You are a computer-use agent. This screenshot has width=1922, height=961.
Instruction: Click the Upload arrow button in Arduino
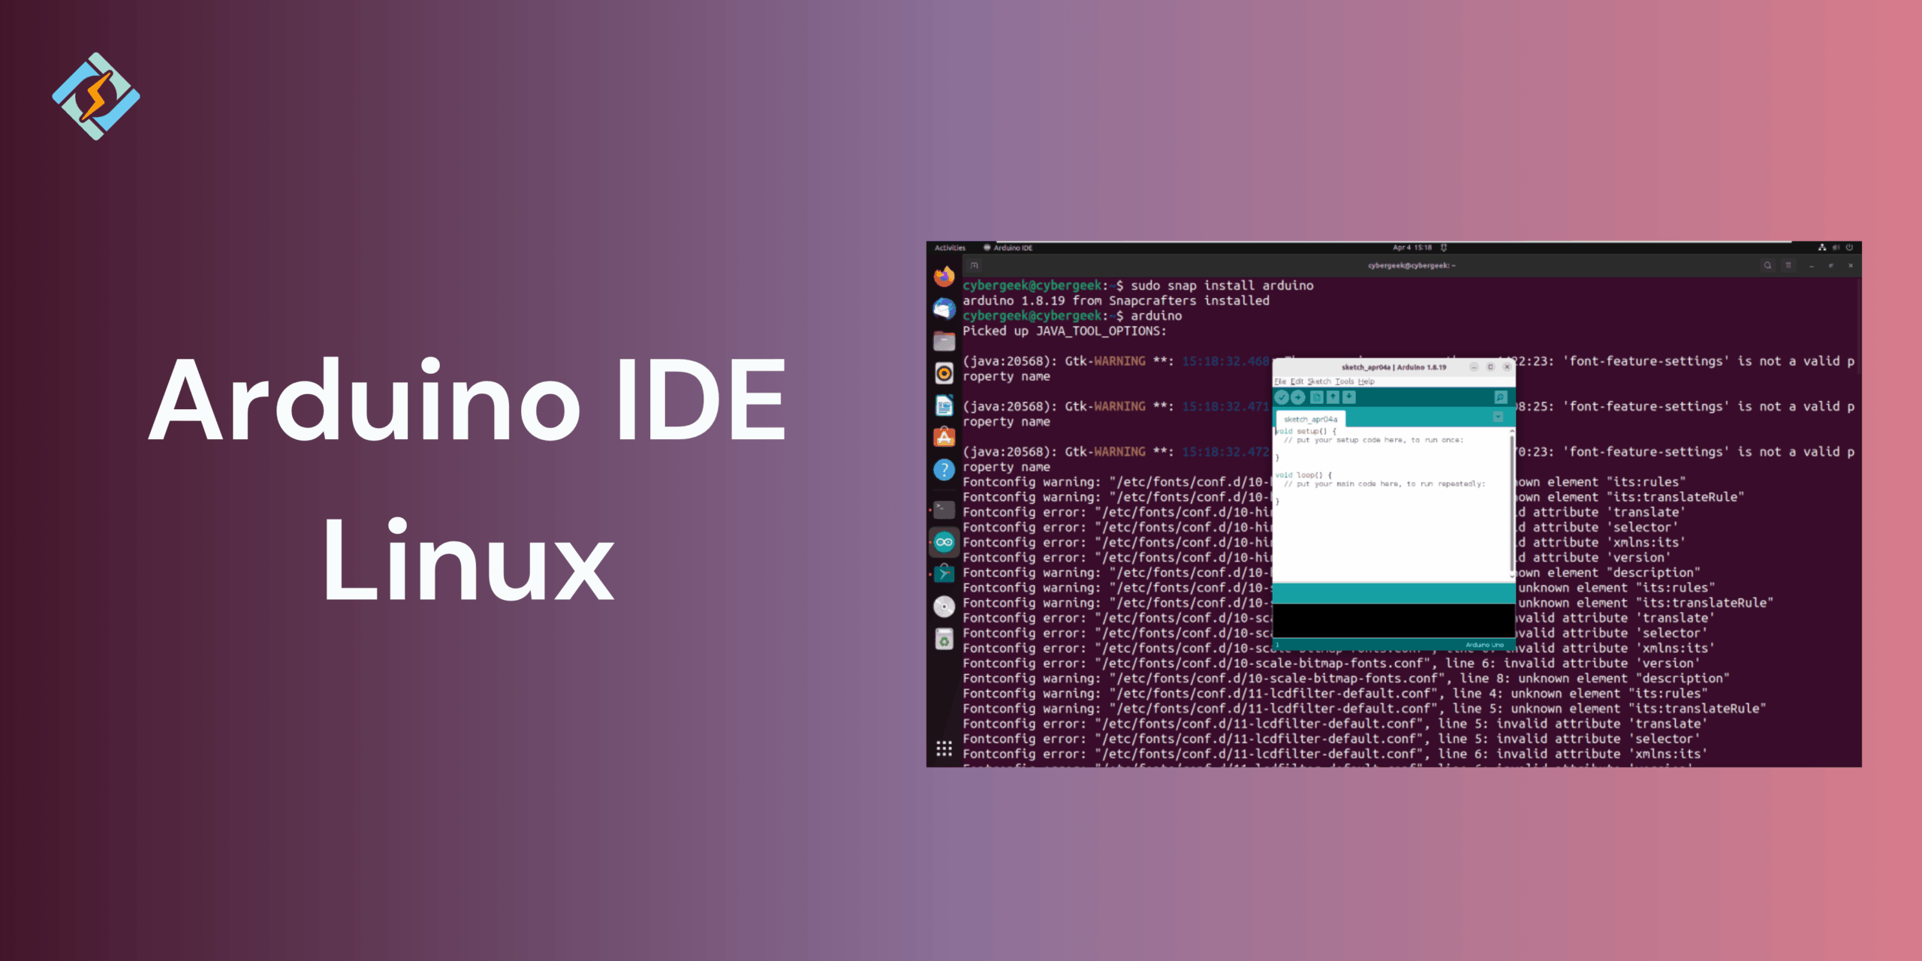tap(1298, 397)
